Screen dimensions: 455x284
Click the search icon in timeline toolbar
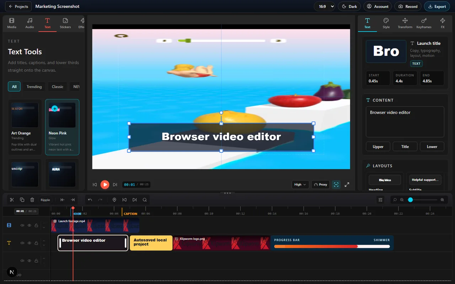(x=145, y=200)
